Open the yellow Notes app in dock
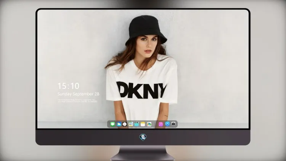286x161 pixels. tap(143, 124)
